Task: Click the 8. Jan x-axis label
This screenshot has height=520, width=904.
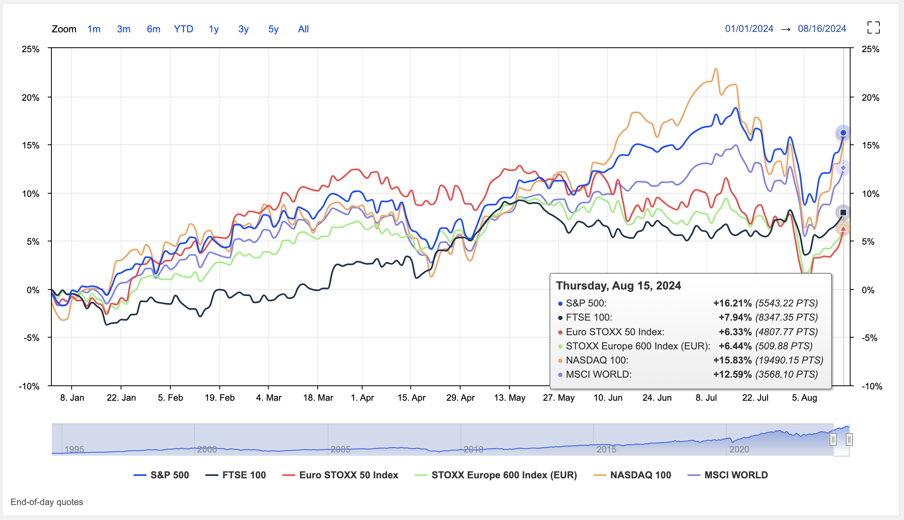Action: point(72,398)
